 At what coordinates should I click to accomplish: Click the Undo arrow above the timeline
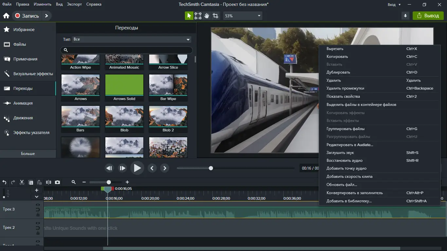[x=4, y=182]
